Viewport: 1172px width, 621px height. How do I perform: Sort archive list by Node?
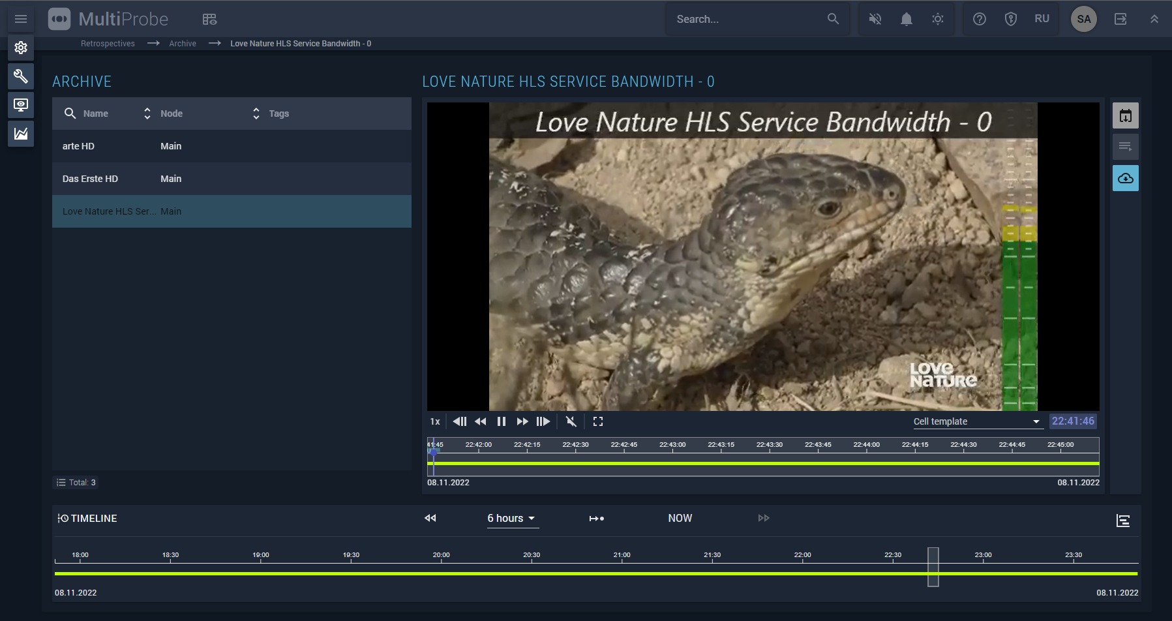click(256, 114)
